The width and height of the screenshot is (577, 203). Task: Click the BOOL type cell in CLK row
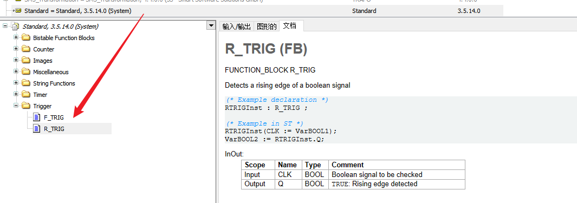[x=315, y=174]
